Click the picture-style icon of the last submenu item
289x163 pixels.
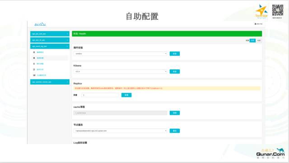point(34,75)
